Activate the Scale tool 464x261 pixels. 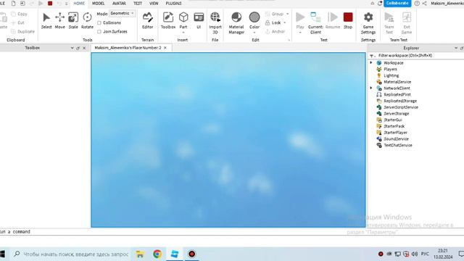(73, 20)
